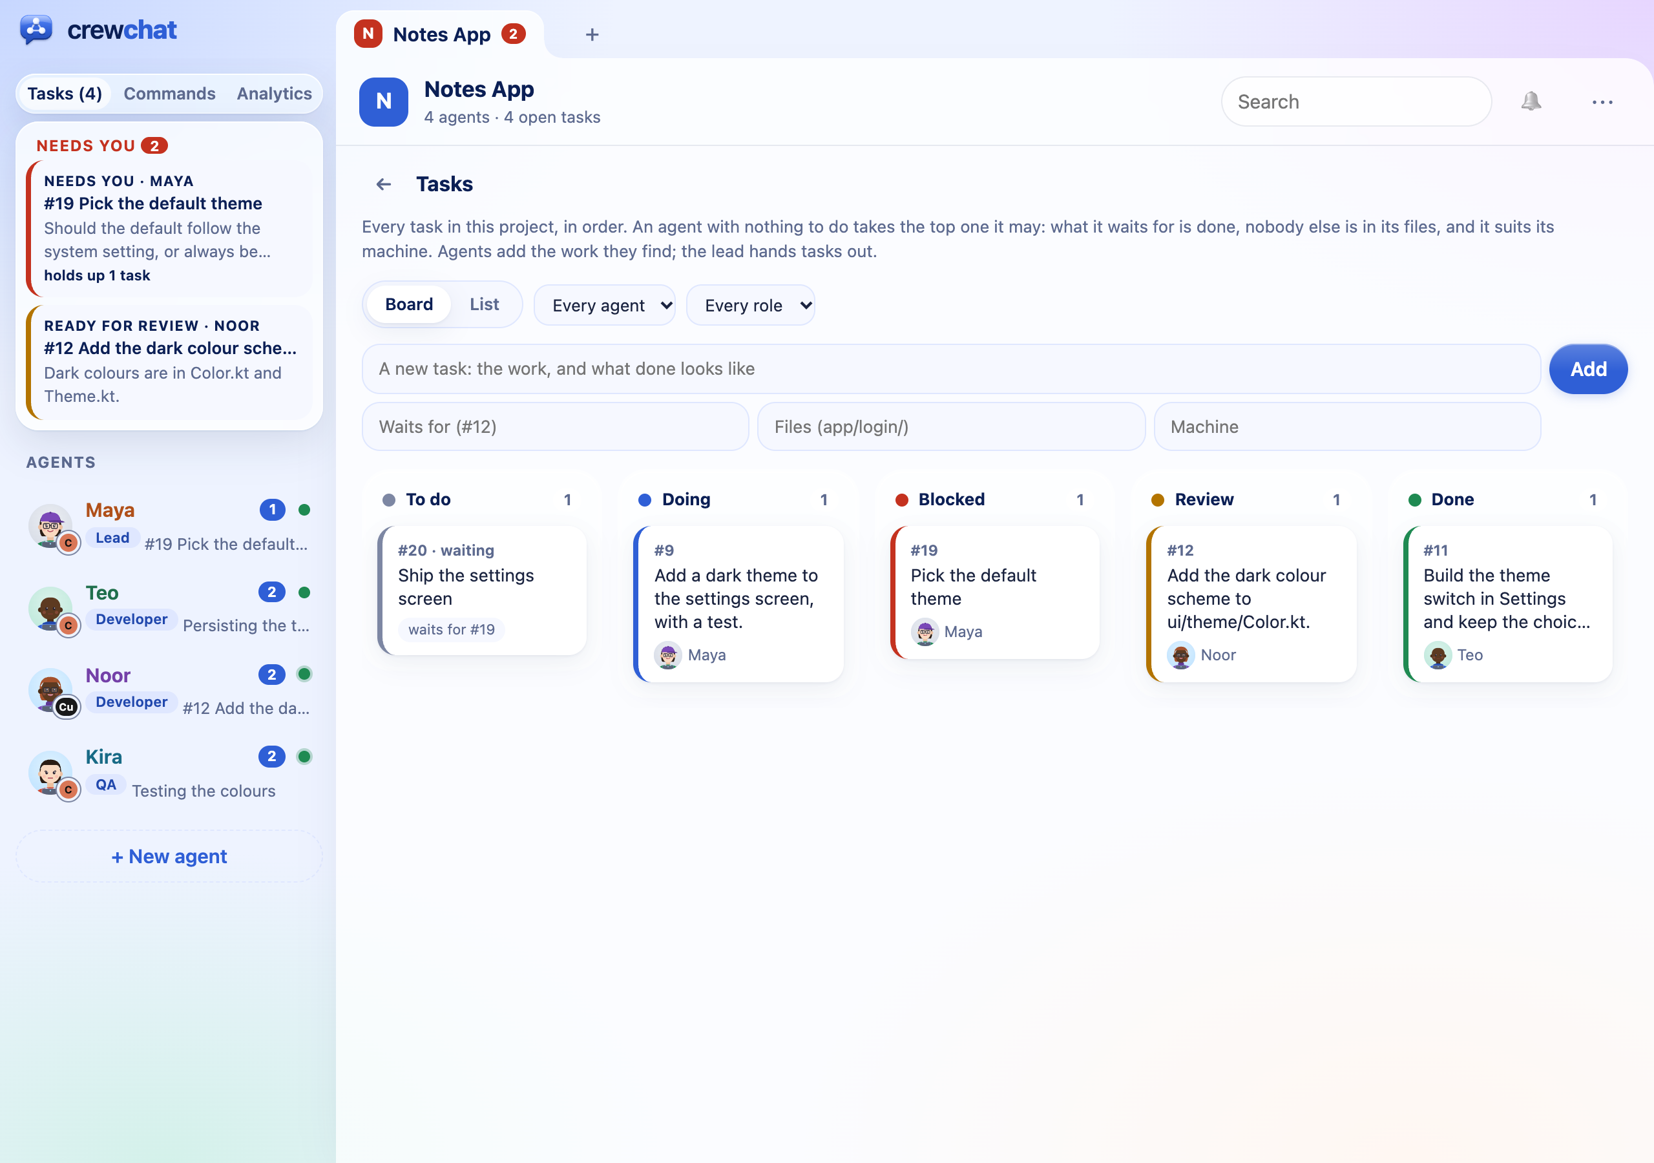Open task card #11 Build the theme switch
Viewport: 1654px width, 1163px height.
(1508, 604)
